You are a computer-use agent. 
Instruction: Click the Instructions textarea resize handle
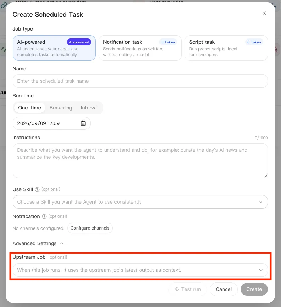click(266, 176)
